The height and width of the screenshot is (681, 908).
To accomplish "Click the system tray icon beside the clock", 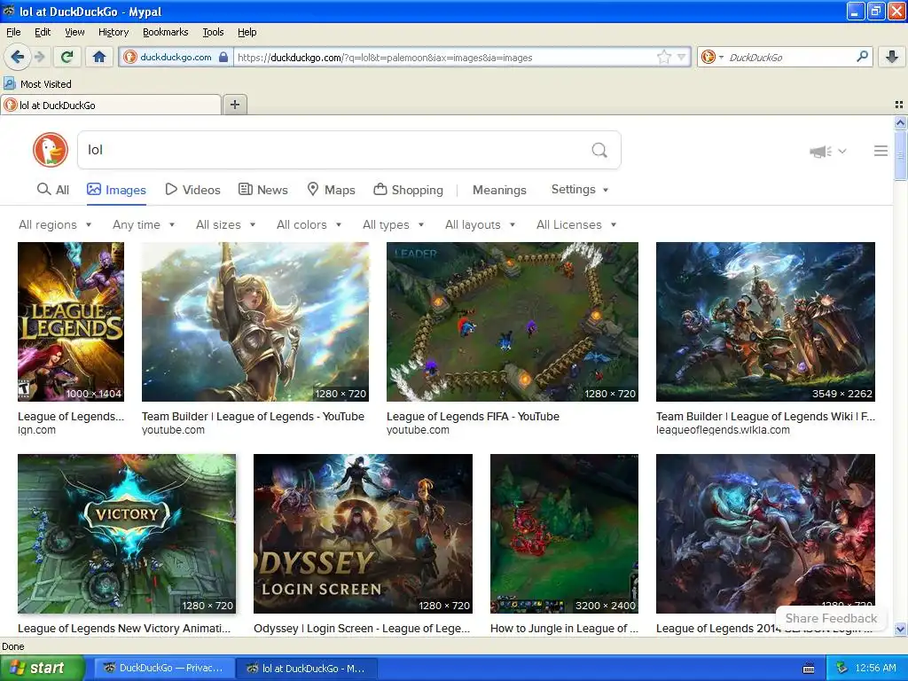I will pos(841,669).
